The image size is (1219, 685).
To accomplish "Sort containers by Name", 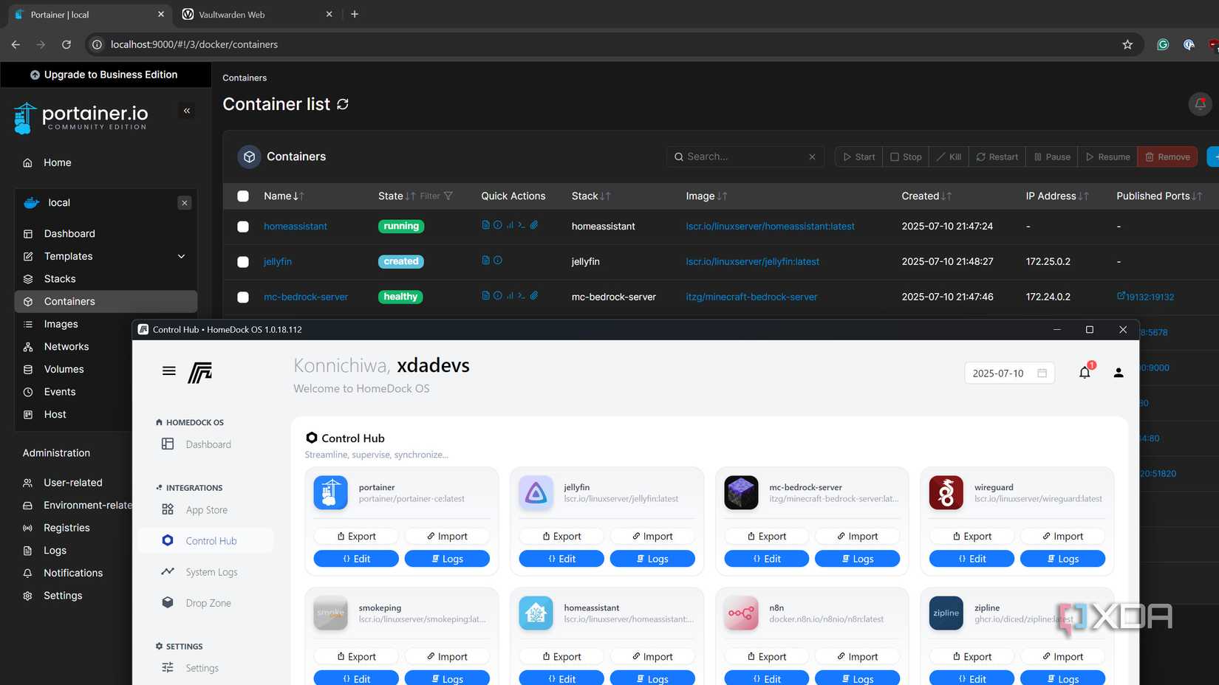I will pos(284,196).
